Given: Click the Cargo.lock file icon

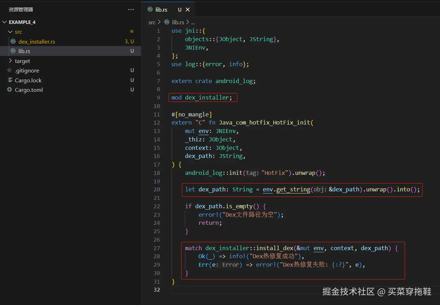Looking at the screenshot, I should click(10, 80).
